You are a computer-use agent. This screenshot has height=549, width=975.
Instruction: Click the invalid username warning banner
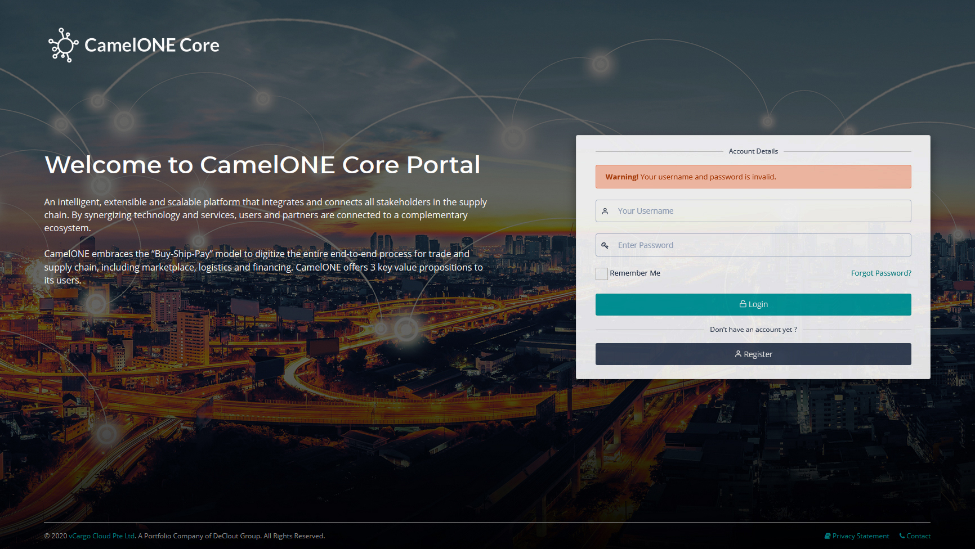753,177
